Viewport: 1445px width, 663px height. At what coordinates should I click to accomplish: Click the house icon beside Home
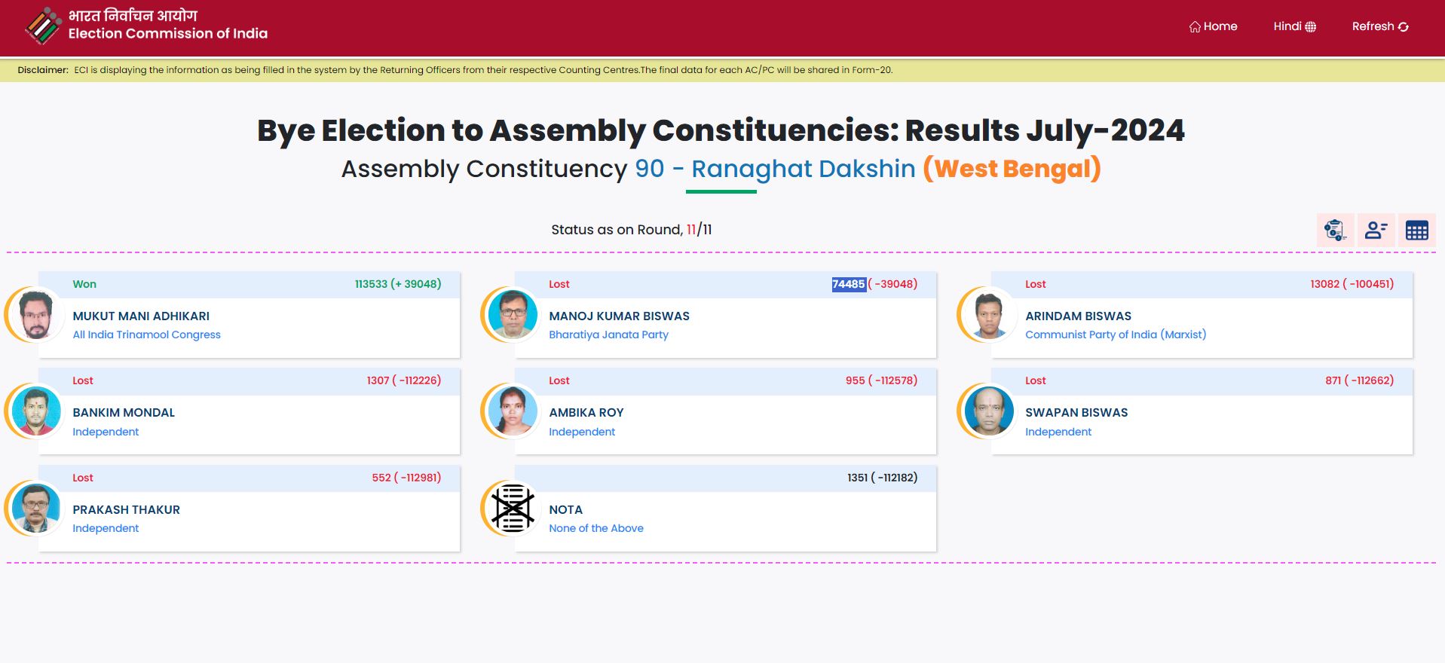[x=1195, y=27]
